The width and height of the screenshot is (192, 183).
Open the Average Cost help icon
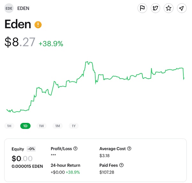tap(129, 148)
